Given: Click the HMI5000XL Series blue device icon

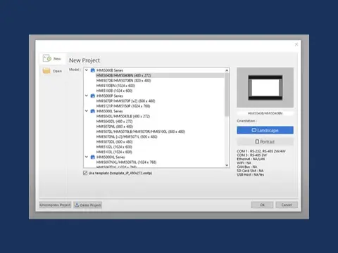Looking at the screenshot, I should point(93,157).
